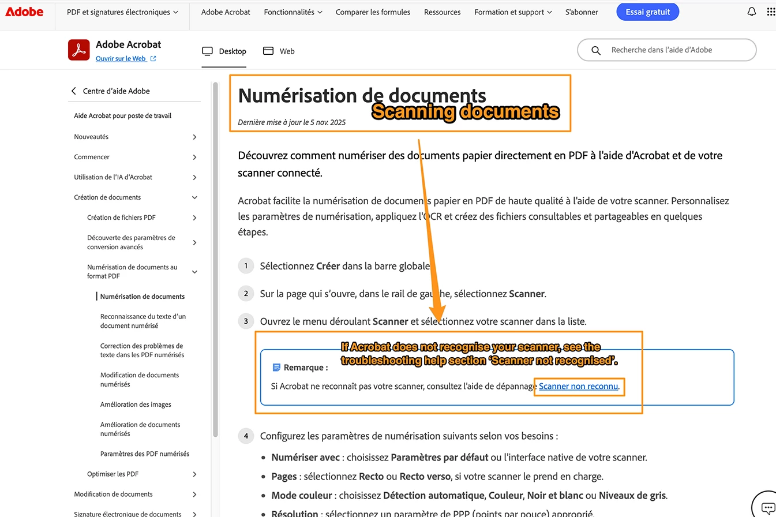Expand Création de fichiers PDF
The height and width of the screenshot is (517, 776).
pyautogui.click(x=142, y=218)
